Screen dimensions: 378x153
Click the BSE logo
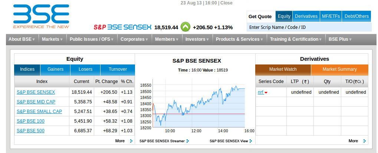[41, 16]
